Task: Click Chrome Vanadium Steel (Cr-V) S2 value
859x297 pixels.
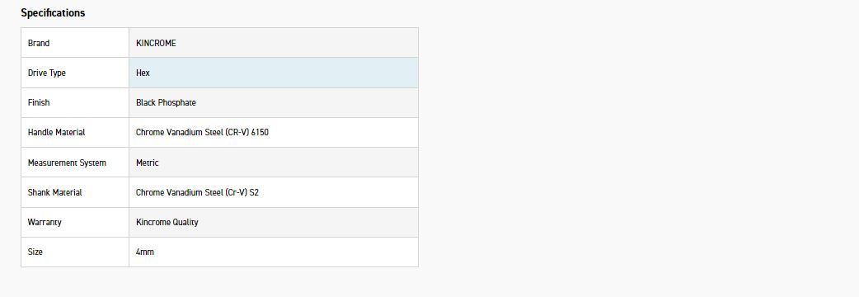Action: coord(197,192)
